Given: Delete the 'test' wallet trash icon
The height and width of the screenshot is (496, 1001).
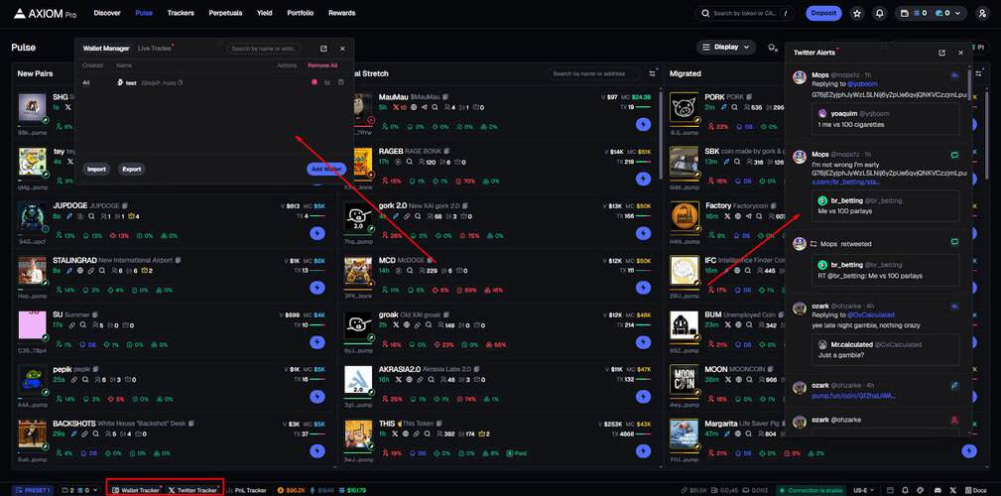Looking at the screenshot, I should point(341,82).
